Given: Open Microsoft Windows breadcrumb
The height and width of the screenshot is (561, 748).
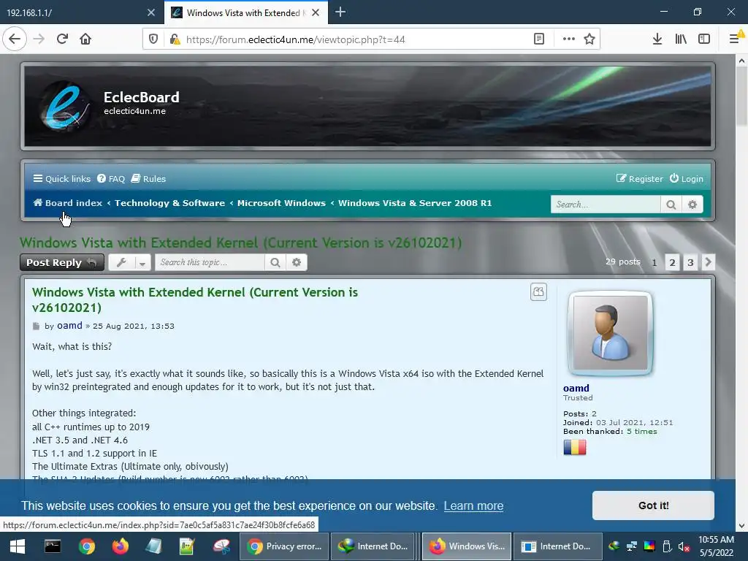Looking at the screenshot, I should (x=281, y=203).
